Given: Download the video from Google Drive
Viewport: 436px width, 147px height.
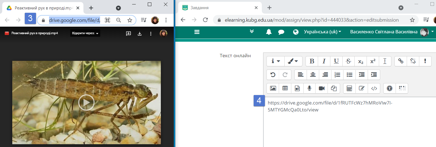Looking at the screenshot, I should (140, 34).
